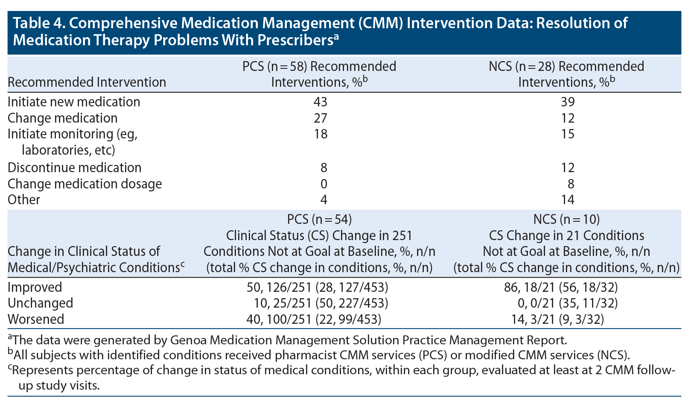Image resolution: width=685 pixels, height=405 pixels.
Task: Select the "PCS (n=54)" clinical status header
Action: (319, 219)
